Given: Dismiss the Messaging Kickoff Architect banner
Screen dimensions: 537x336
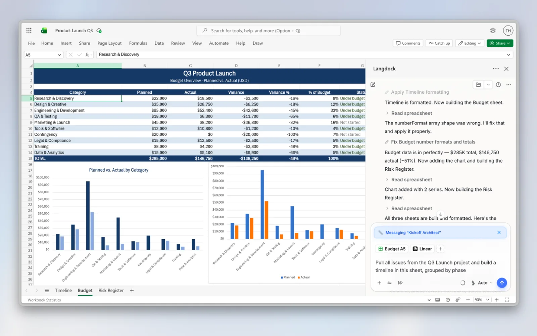Looking at the screenshot, I should [x=499, y=233].
